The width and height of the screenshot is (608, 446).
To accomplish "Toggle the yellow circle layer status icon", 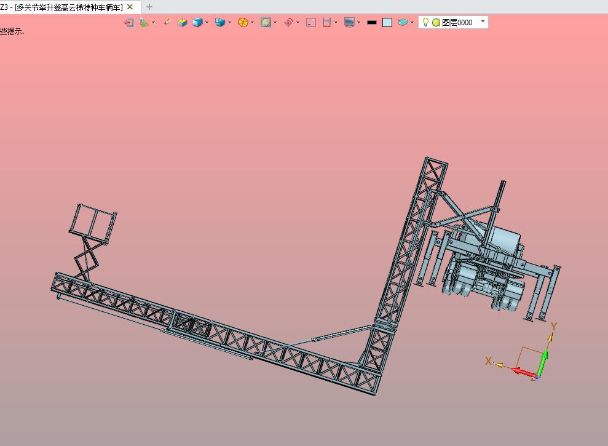I will (436, 22).
